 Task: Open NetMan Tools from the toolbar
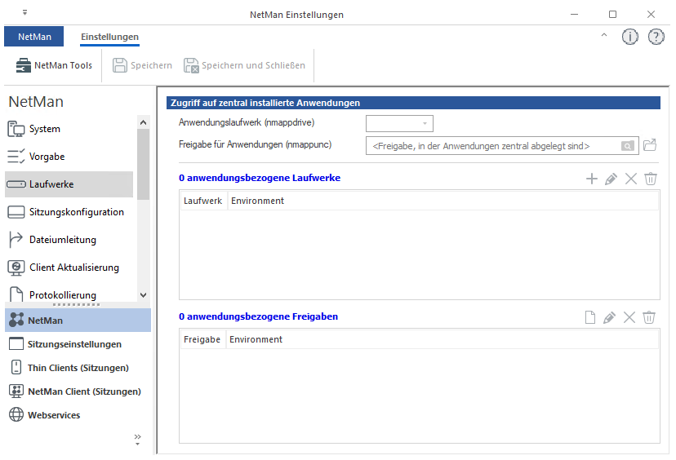coord(54,65)
